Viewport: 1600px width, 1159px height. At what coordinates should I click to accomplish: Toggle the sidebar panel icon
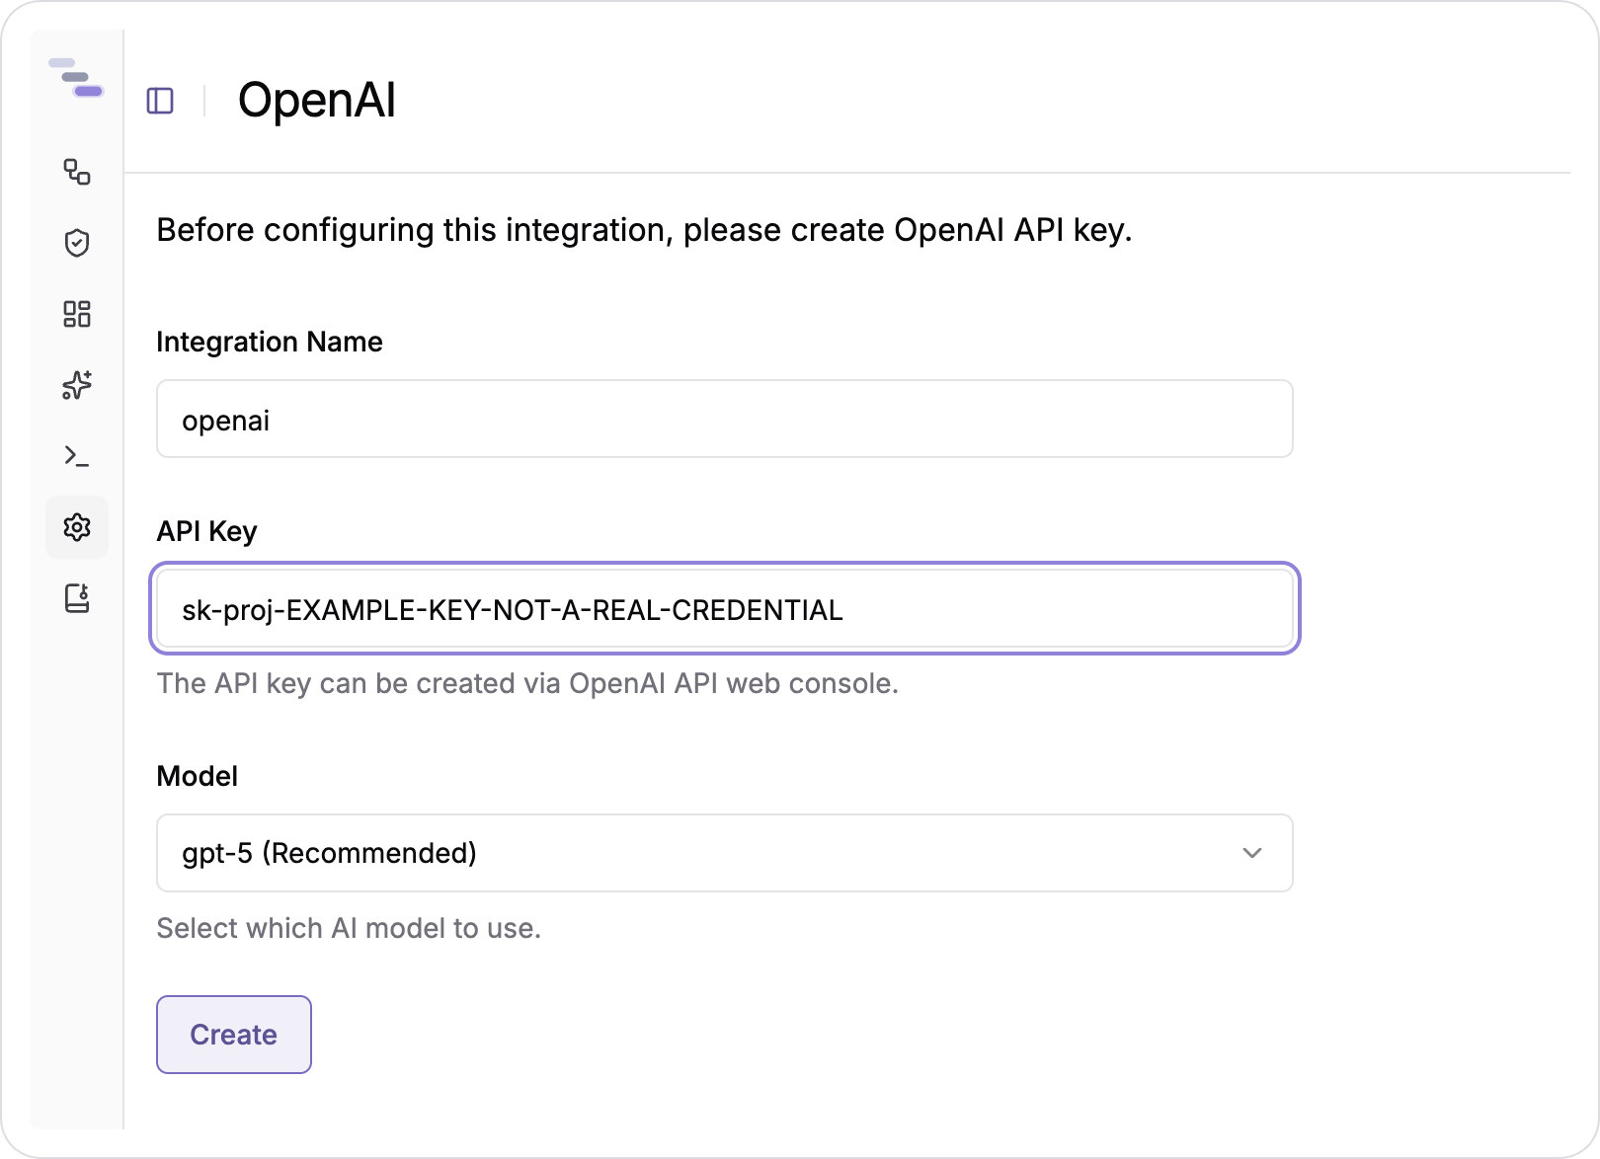point(160,101)
